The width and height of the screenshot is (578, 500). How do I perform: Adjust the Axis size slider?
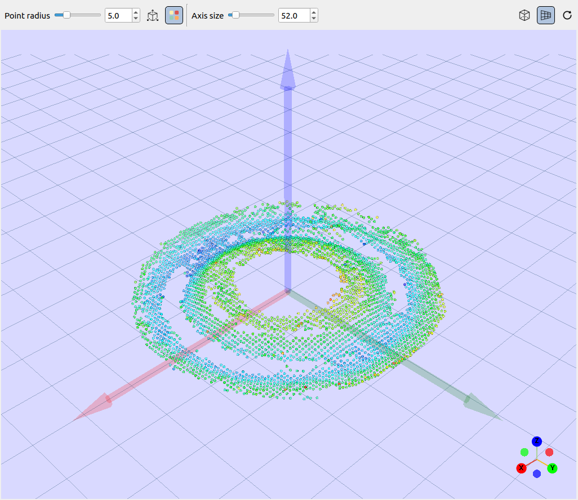click(251, 15)
